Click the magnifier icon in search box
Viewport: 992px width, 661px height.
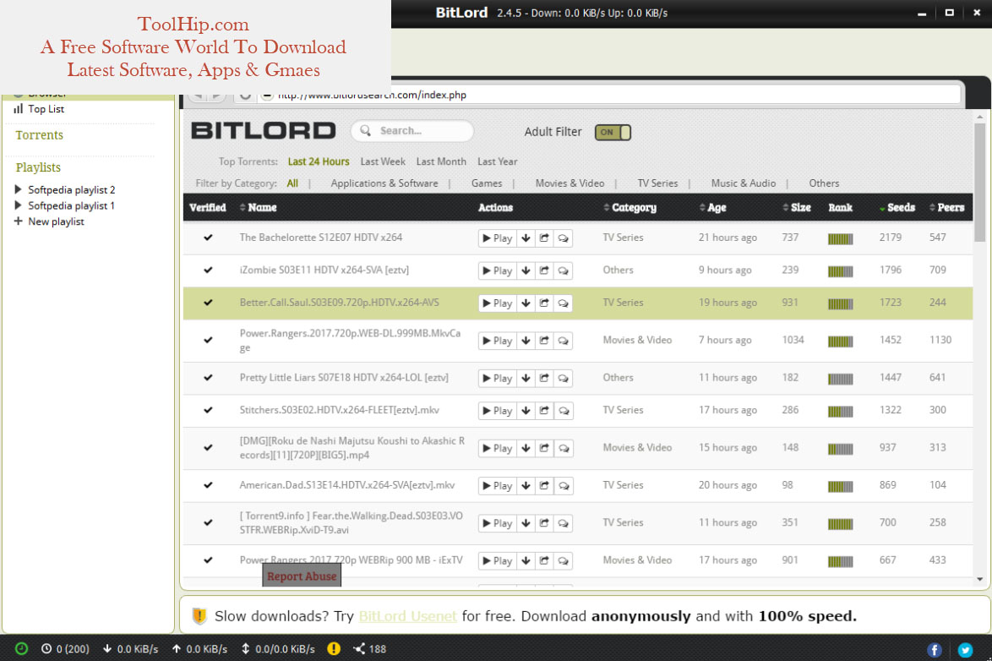[x=365, y=130]
